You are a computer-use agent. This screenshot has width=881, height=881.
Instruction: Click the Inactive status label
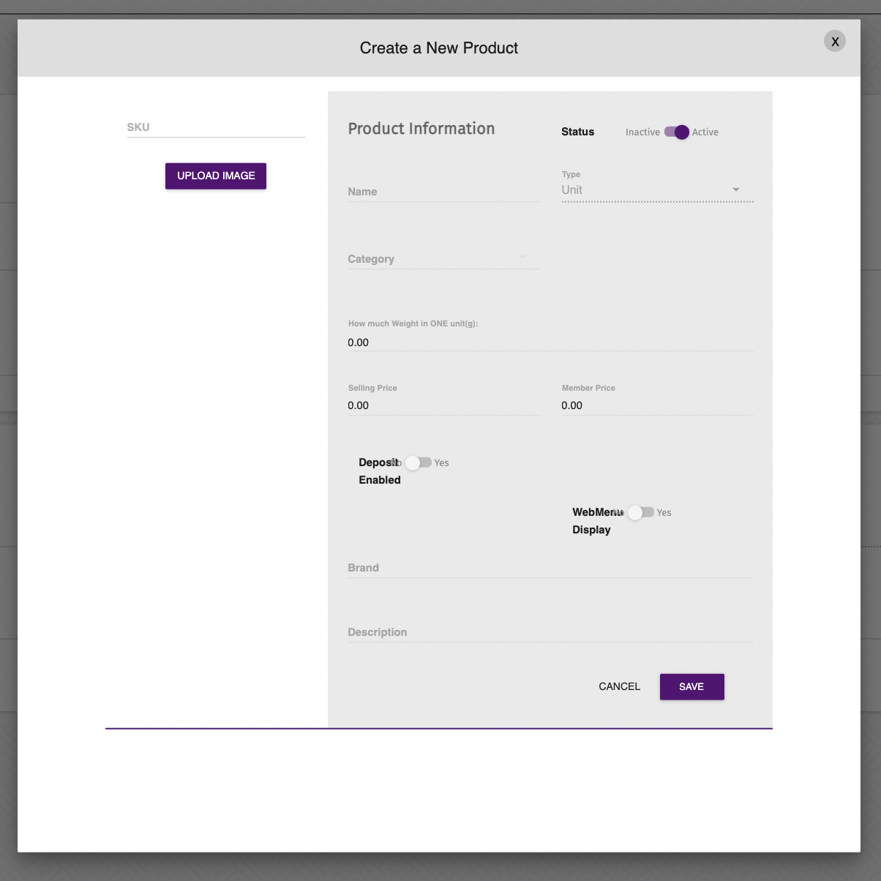pyautogui.click(x=642, y=132)
